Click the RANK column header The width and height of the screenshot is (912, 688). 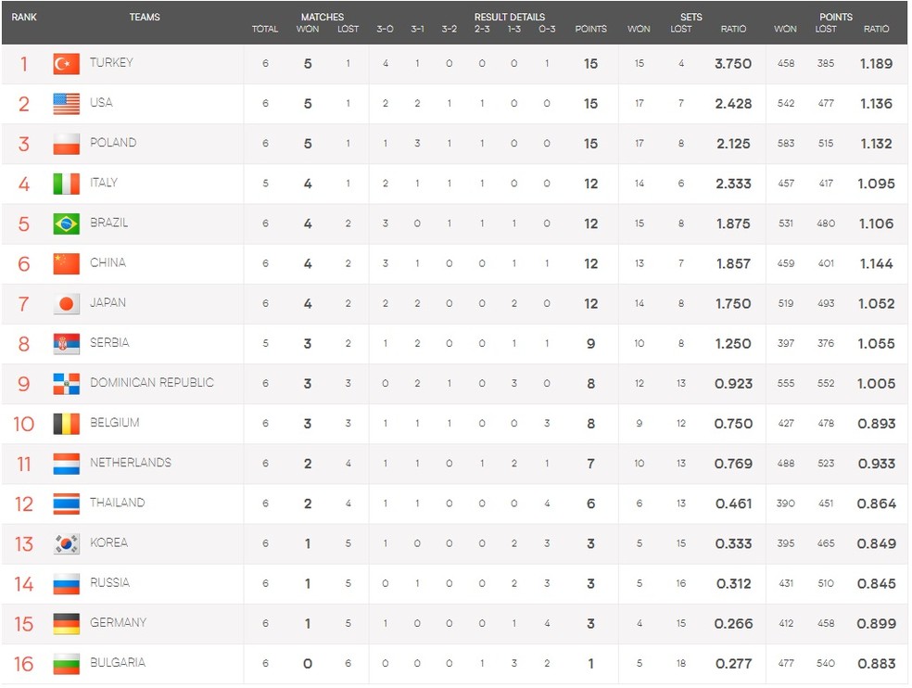[24, 17]
